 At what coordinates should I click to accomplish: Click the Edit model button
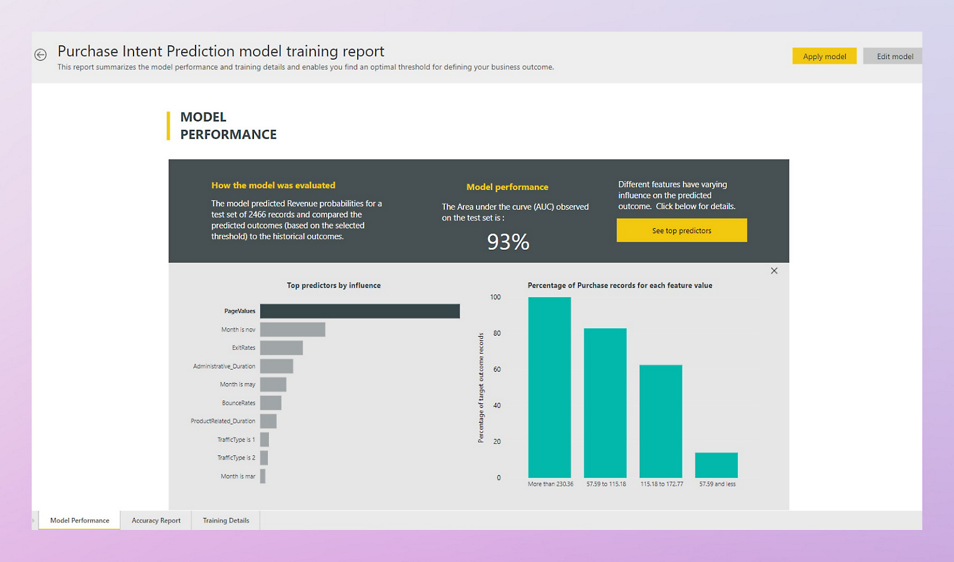[894, 56]
